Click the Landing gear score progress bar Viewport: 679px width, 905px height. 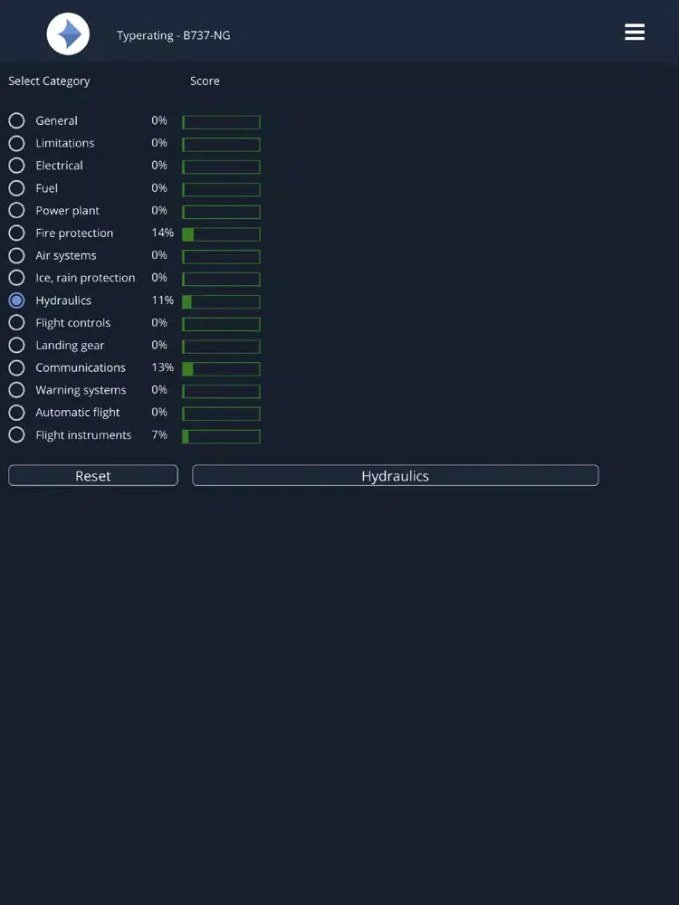tap(221, 347)
